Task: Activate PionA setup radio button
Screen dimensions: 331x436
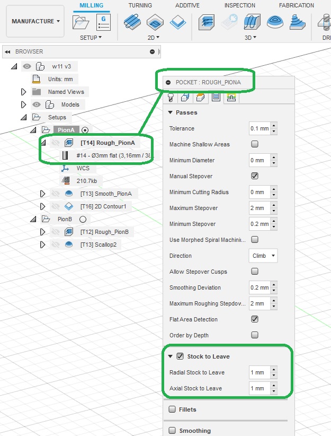Action: point(85,130)
